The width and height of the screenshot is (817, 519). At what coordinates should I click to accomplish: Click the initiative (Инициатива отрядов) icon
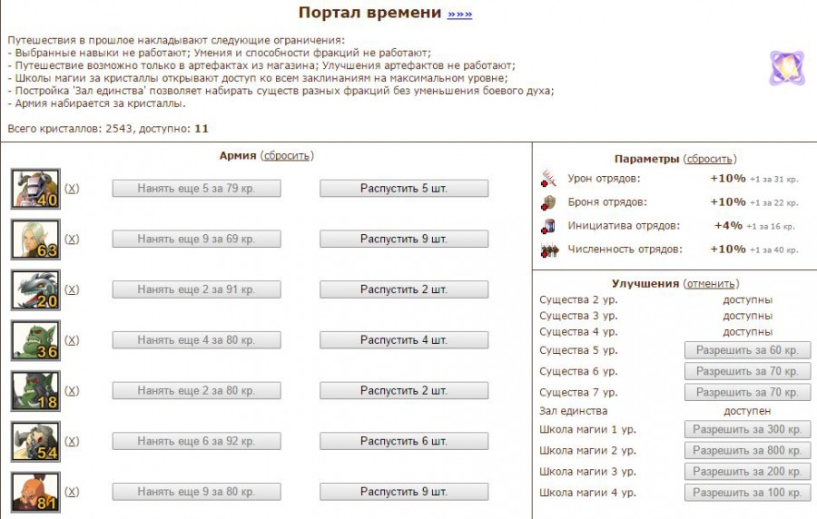[x=548, y=226]
